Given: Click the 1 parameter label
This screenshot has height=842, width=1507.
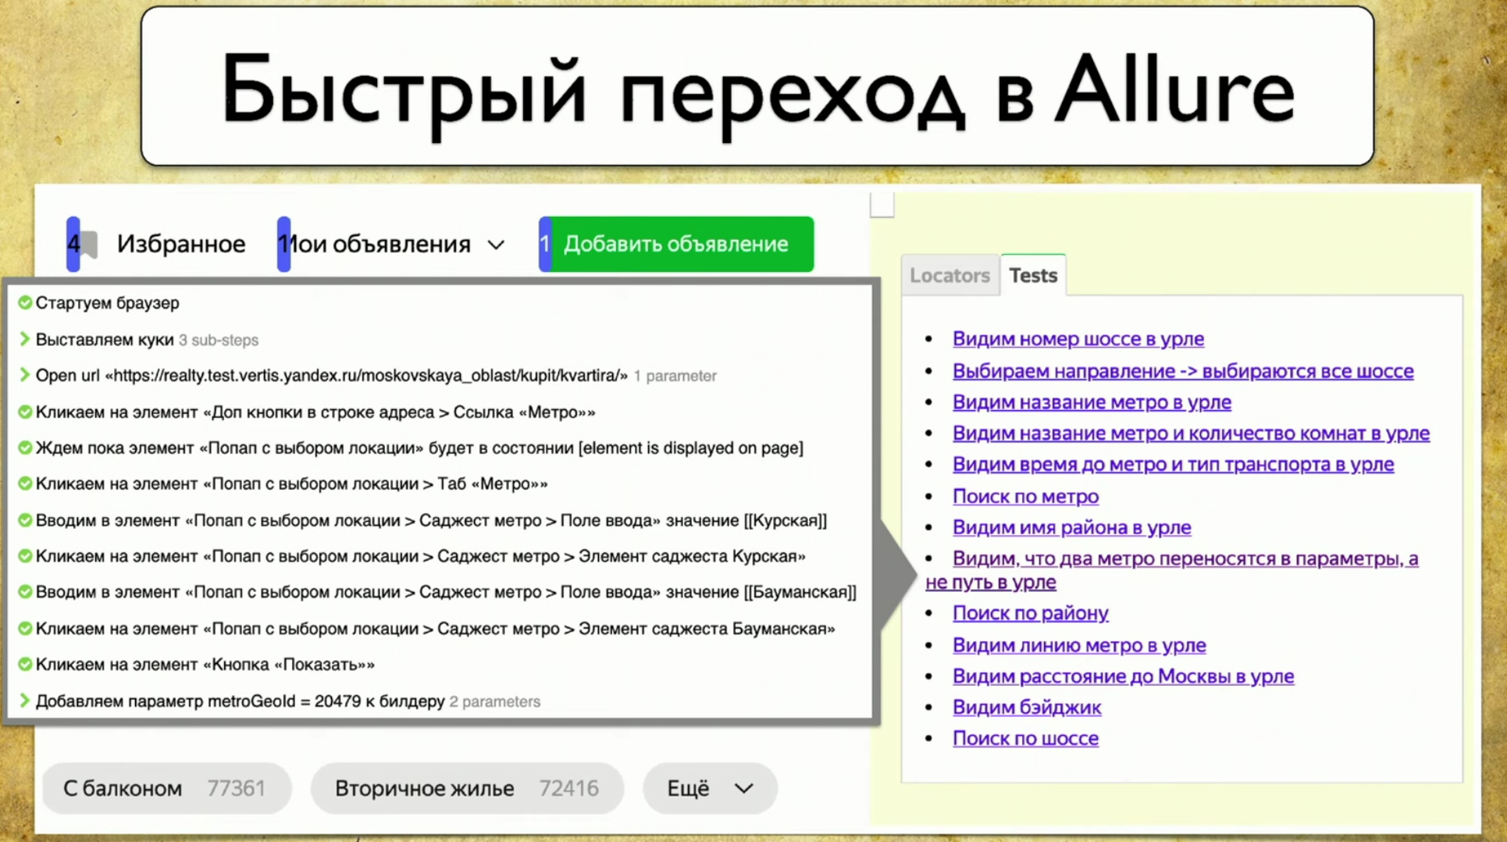Looking at the screenshot, I should click(x=675, y=376).
